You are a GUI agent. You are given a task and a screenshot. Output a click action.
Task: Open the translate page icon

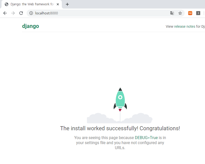coord(172,13)
